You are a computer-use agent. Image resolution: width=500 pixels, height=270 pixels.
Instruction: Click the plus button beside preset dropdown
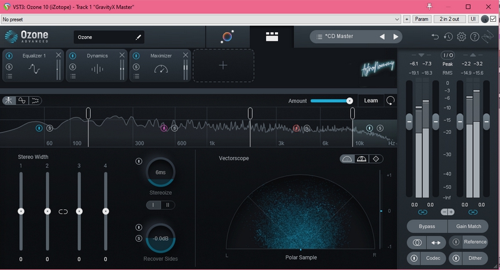pyautogui.click(x=407, y=19)
